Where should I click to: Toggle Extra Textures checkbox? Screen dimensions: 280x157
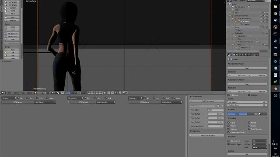pyautogui.click(x=249, y=129)
